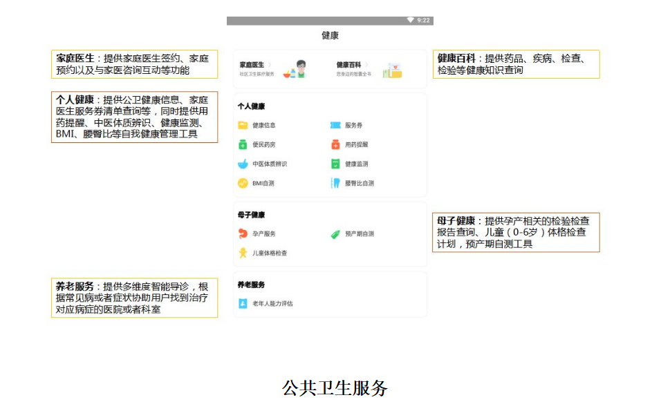The width and height of the screenshot is (652, 413).
Task: Tap the 用药提醒 medicine reminder icon
Action: coord(335,145)
